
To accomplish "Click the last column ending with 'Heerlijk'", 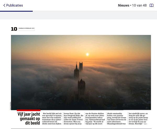I will (x=138, y=118).
